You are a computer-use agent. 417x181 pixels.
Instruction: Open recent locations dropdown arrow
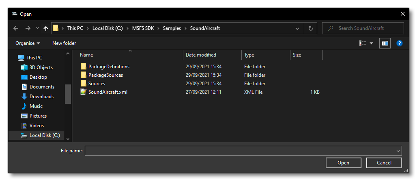point(37,28)
